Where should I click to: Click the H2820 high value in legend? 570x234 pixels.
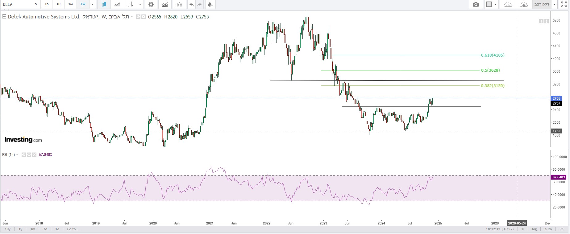pos(171,17)
